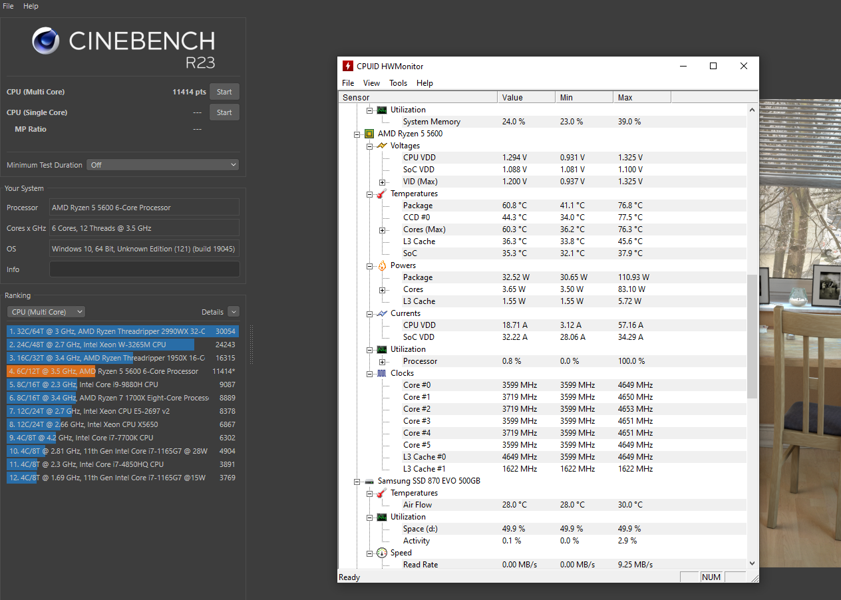Click the Processor name field in Cinebench
Screen dimensions: 841x600
[x=144, y=208]
